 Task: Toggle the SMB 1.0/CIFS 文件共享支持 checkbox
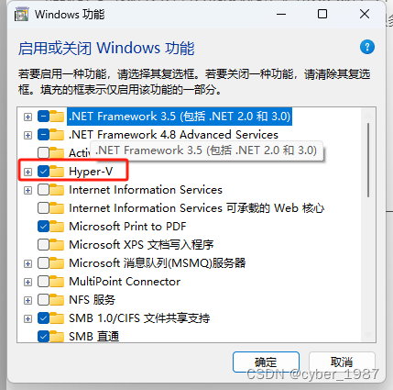(x=44, y=318)
